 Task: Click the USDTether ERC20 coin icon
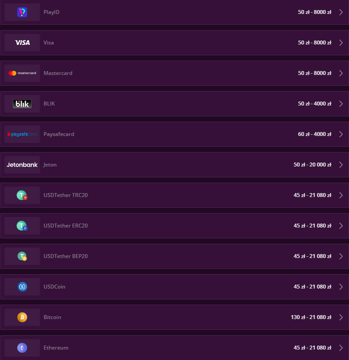(x=22, y=226)
